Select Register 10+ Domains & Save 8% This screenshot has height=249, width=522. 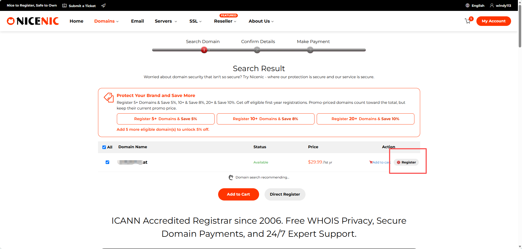(x=265, y=119)
